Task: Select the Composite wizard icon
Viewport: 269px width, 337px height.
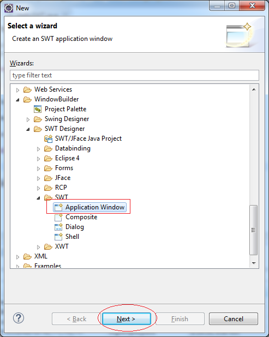Action: [x=58, y=217]
